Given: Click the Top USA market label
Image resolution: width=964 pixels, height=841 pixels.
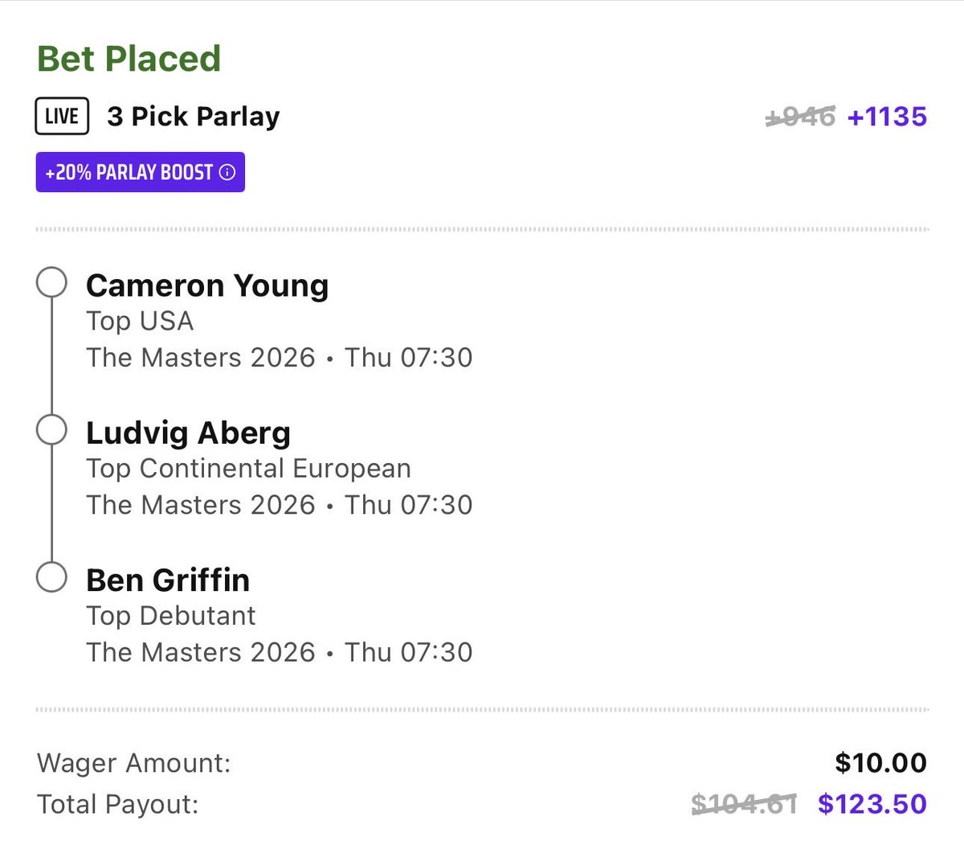Looking at the screenshot, I should [140, 321].
